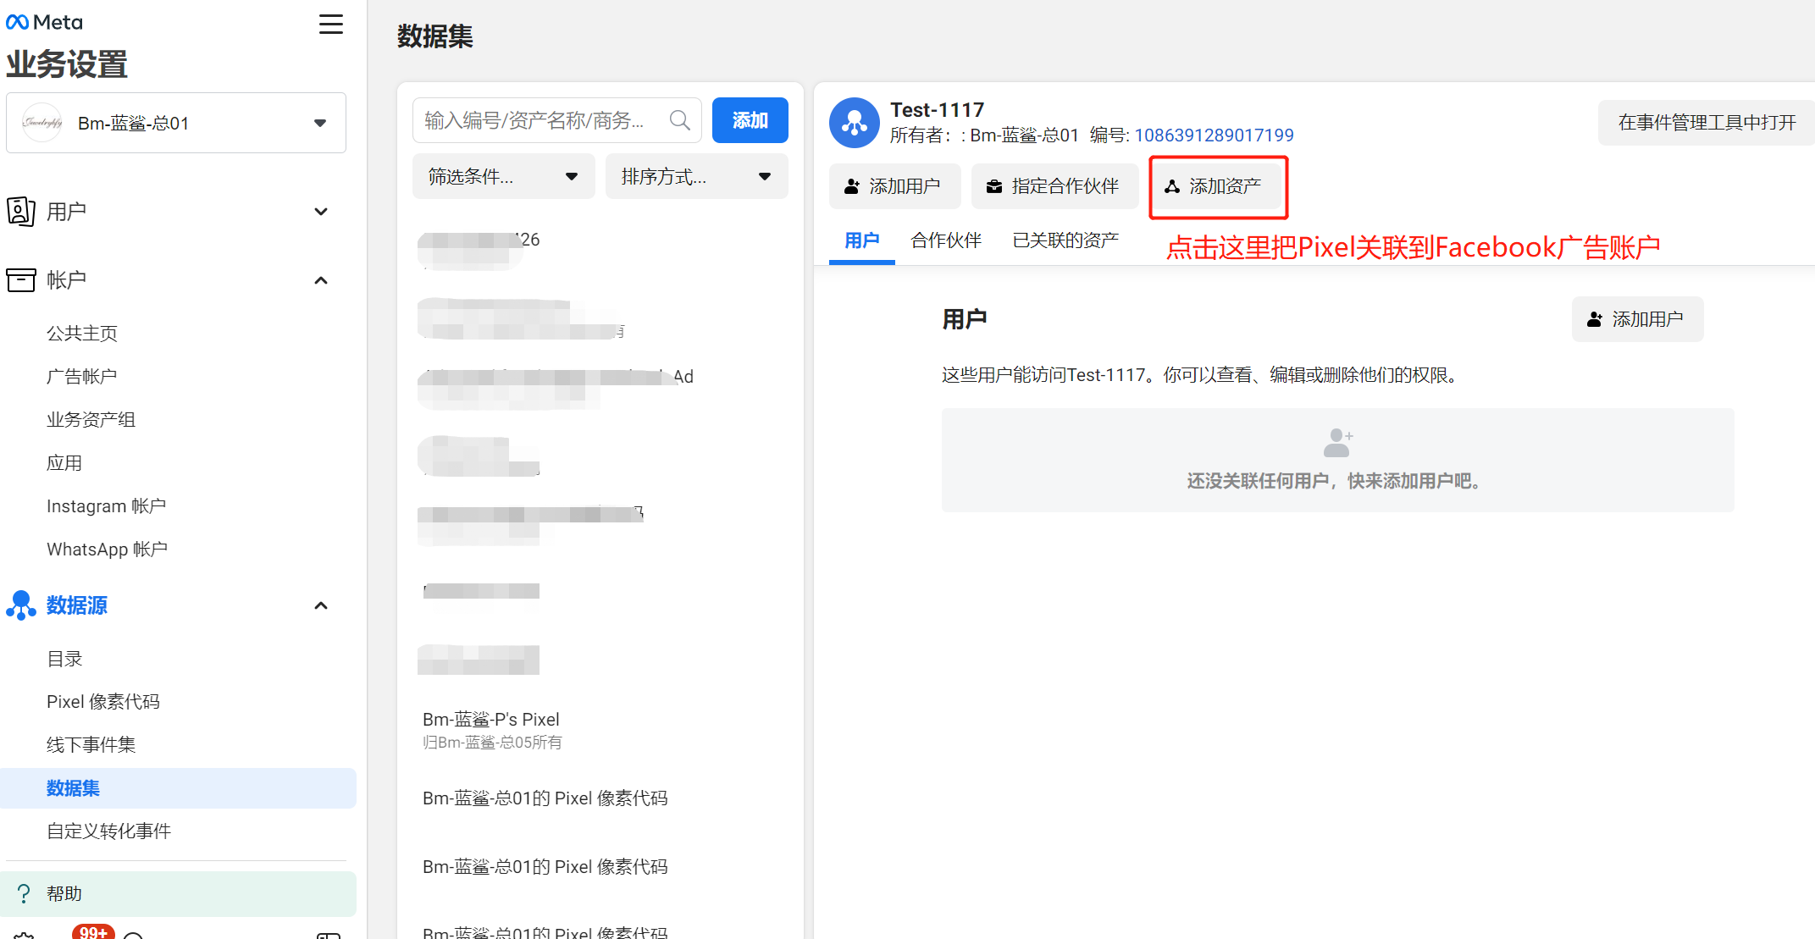The height and width of the screenshot is (939, 1815).
Task: Click the 数据源 blue nodes icon
Action: (x=20, y=605)
